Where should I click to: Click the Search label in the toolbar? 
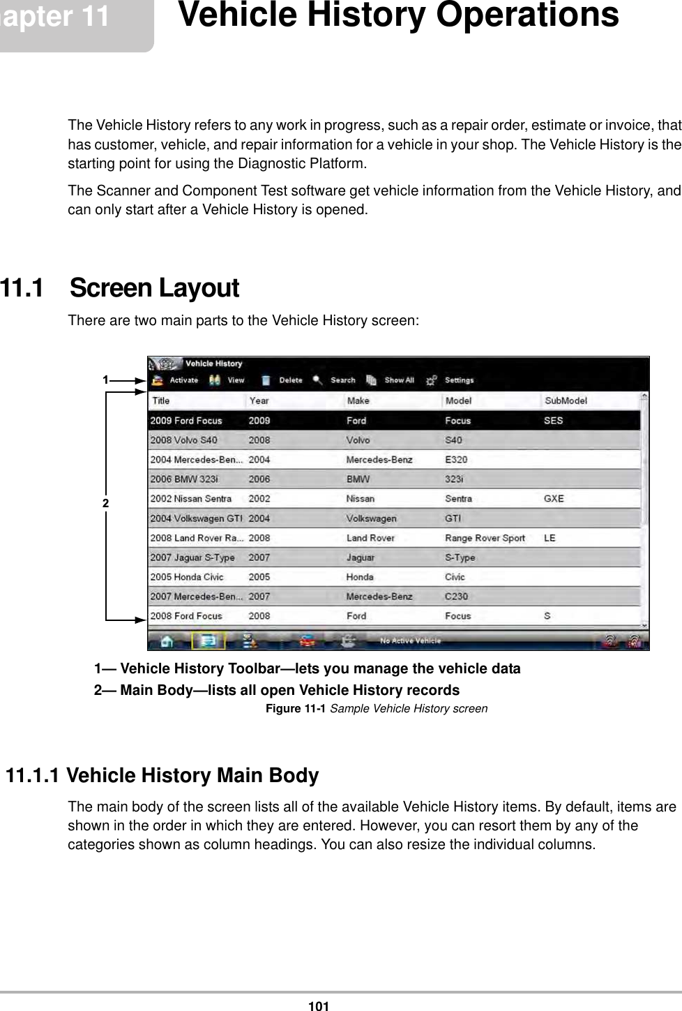[343, 381]
